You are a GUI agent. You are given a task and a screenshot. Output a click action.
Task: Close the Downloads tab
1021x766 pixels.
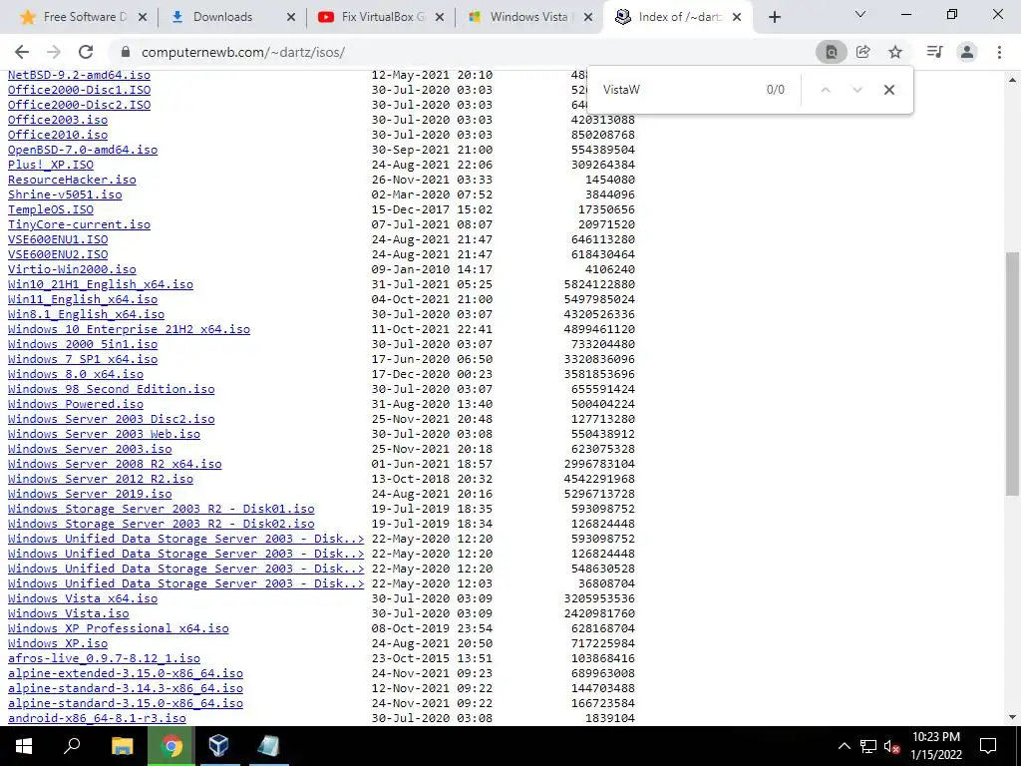(x=291, y=18)
